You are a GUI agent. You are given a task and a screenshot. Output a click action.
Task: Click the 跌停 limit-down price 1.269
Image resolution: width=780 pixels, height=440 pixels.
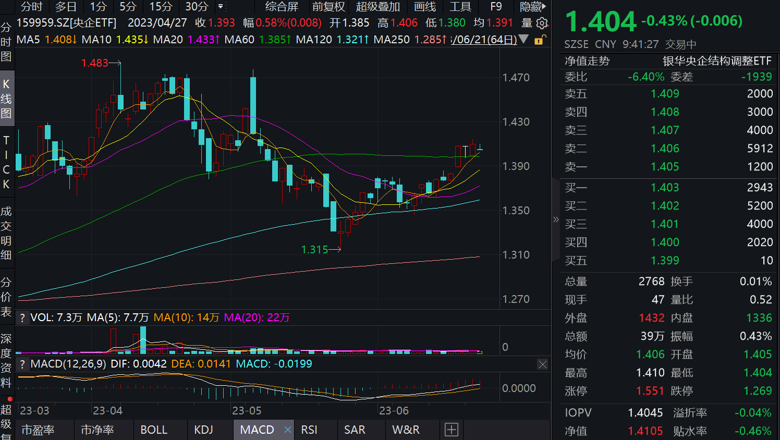tap(758, 391)
